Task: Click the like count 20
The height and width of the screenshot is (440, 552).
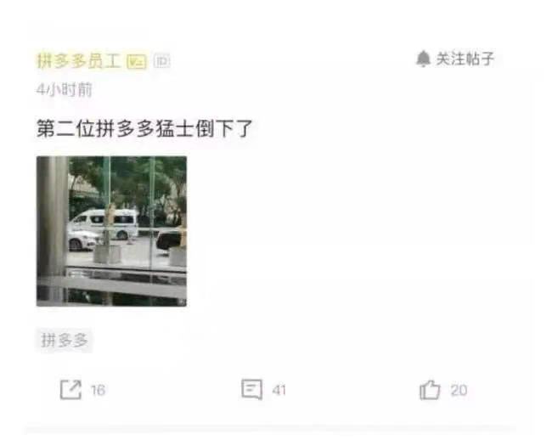Action: click(459, 390)
